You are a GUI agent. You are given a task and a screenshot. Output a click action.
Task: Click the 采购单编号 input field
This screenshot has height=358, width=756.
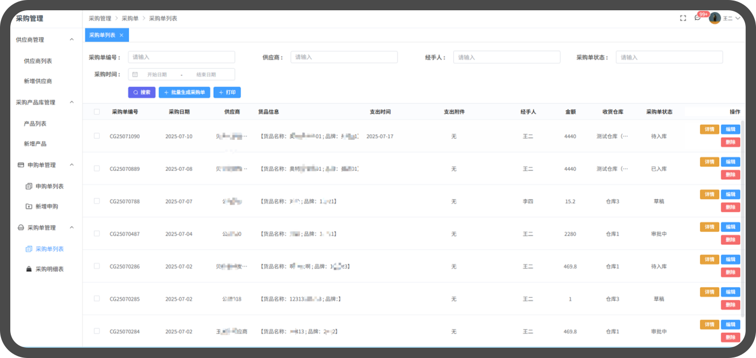[x=181, y=57]
